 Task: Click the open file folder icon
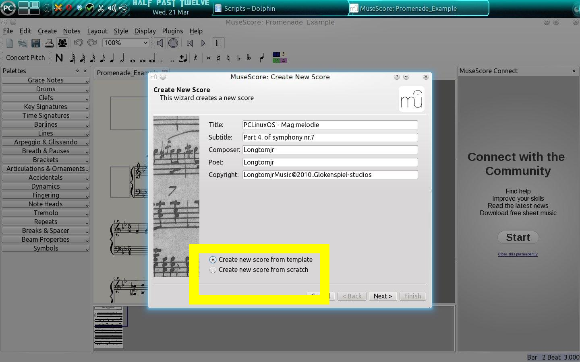23,43
